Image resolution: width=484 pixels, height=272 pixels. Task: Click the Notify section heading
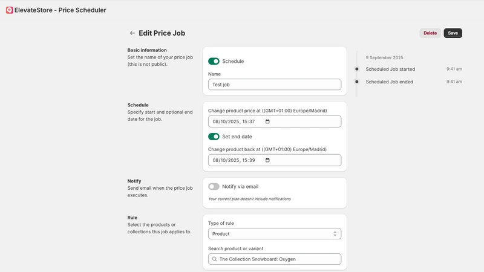click(134, 181)
